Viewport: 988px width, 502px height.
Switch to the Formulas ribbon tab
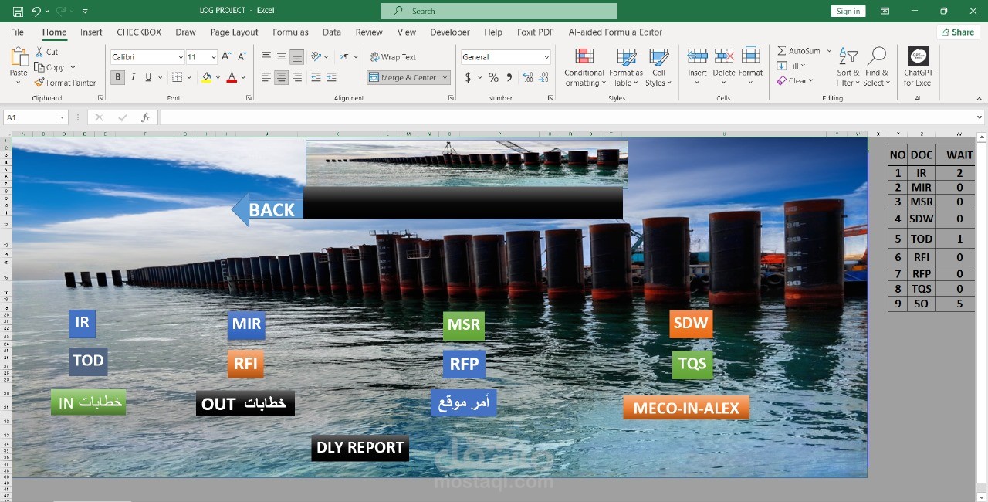(x=290, y=32)
